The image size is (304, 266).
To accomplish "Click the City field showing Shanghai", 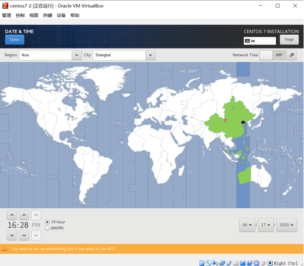I will coord(119,55).
